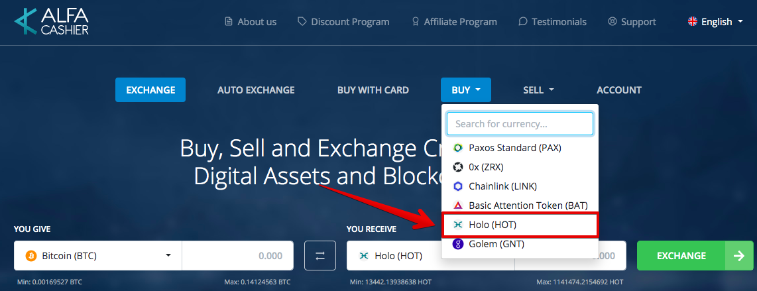Go to the BUY WITH CARD tab
Screen dimensions: 757x291
373,90
